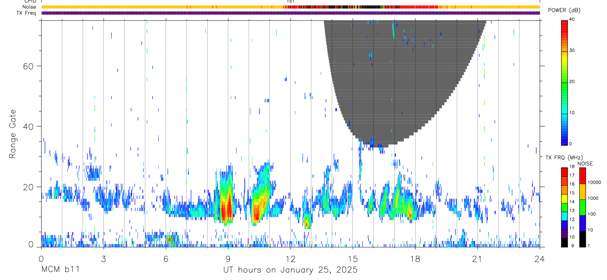This screenshot has width=607, height=280.
Task: Select the '14' label in TX FRQ legend
Action: click(x=572, y=202)
